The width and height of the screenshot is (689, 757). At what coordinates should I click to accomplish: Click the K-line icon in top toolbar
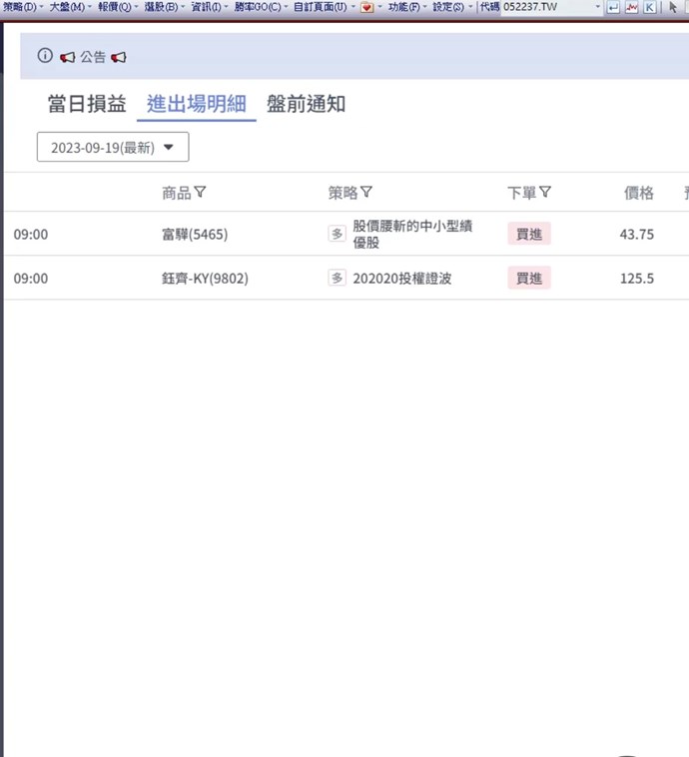[650, 7]
